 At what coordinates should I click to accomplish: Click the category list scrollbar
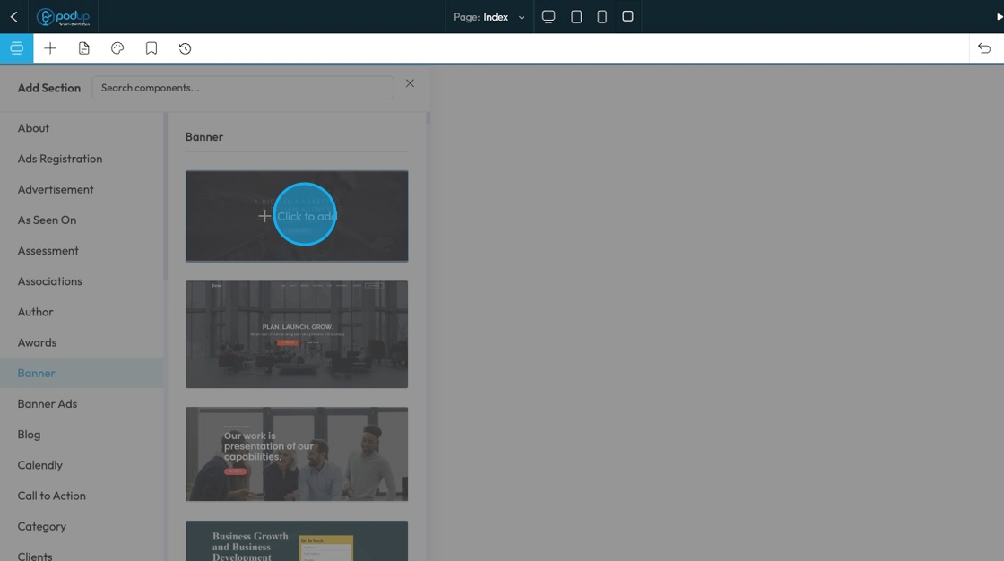(x=165, y=196)
